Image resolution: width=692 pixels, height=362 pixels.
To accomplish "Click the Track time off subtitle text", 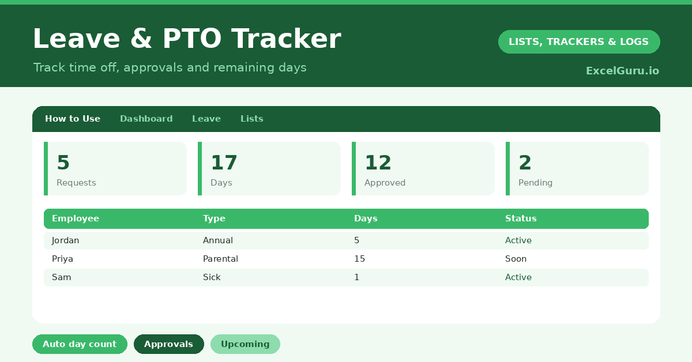I will tap(170, 67).
